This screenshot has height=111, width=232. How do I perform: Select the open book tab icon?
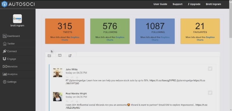[x=60, y=55]
